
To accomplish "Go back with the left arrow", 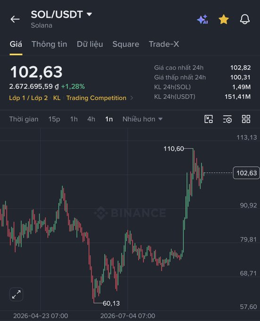I will (x=15, y=19).
